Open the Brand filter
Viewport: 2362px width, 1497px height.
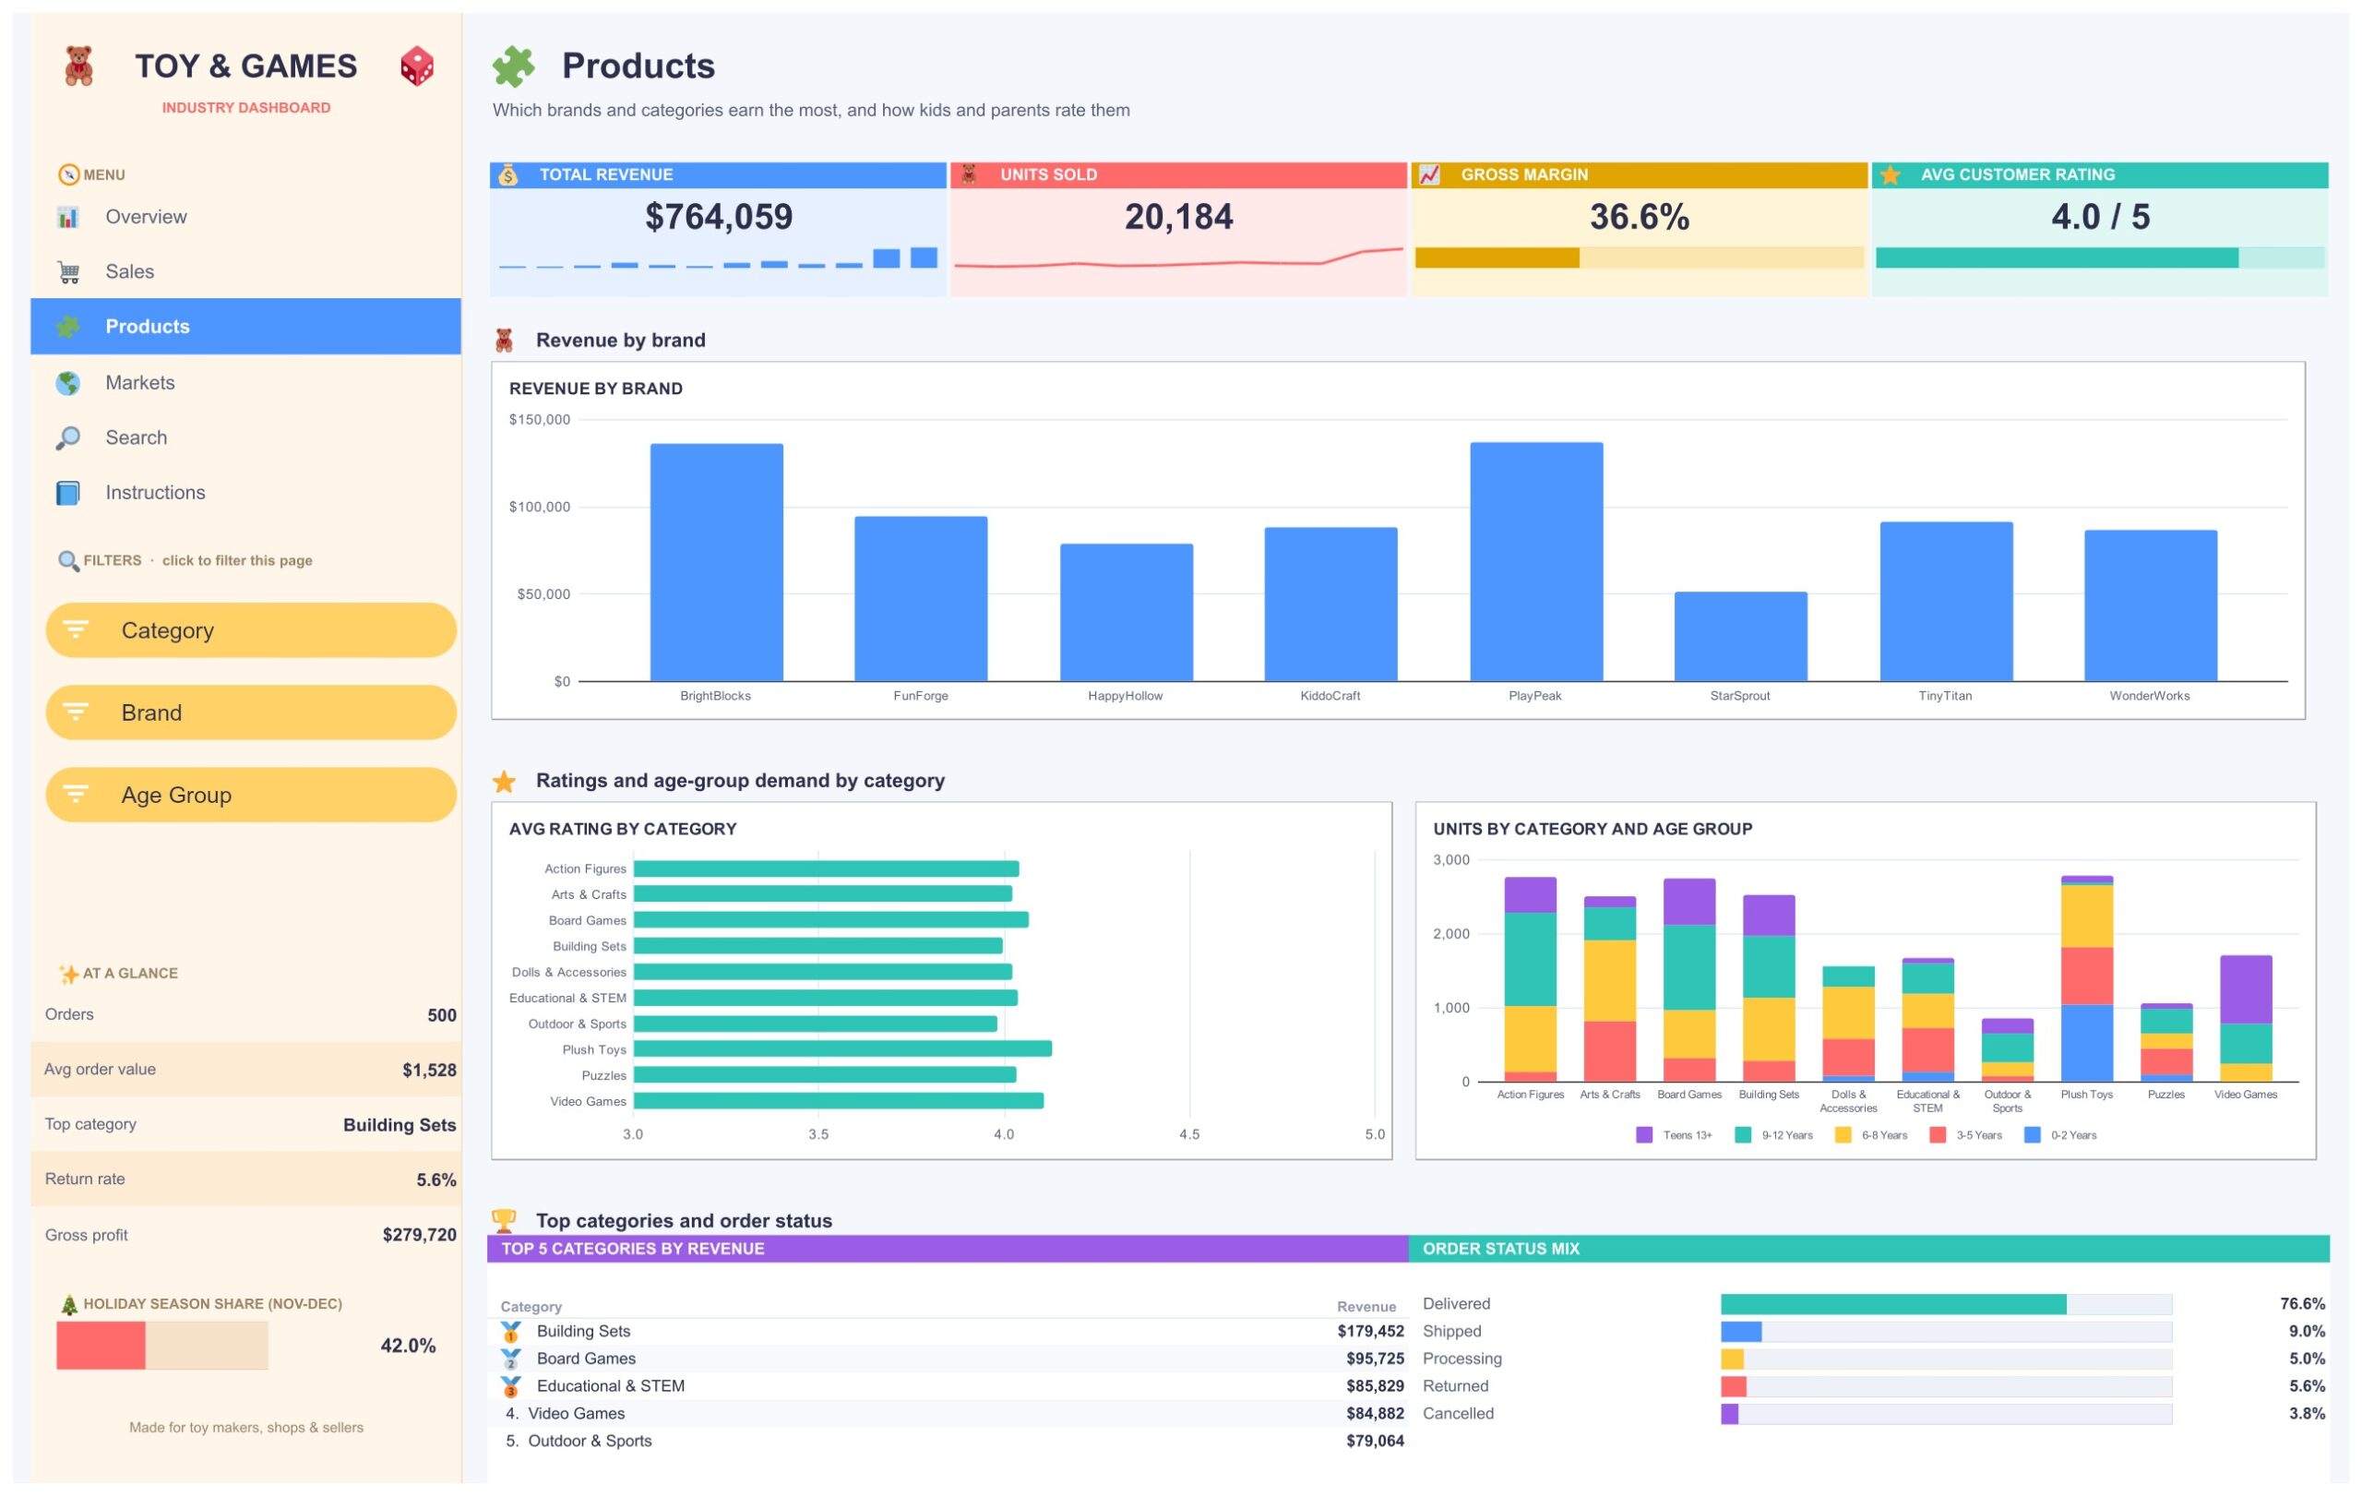tap(251, 713)
